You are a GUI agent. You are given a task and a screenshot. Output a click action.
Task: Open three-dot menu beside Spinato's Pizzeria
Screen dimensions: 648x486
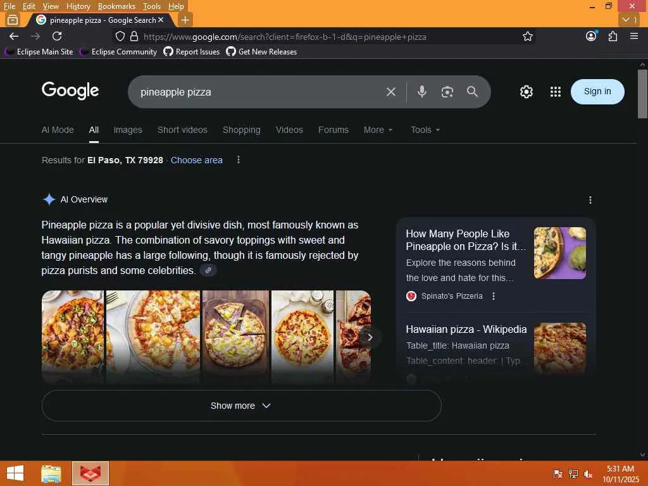(x=494, y=296)
